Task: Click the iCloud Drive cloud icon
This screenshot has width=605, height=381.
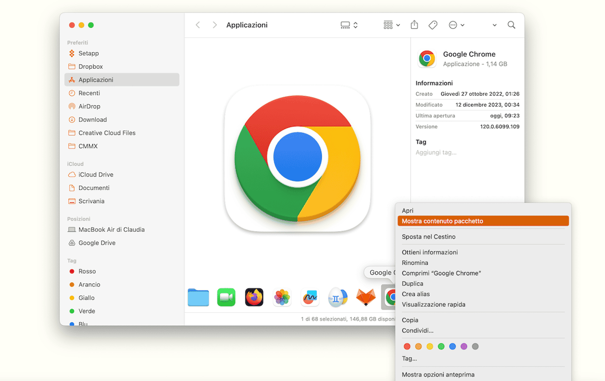Action: pos(72,174)
